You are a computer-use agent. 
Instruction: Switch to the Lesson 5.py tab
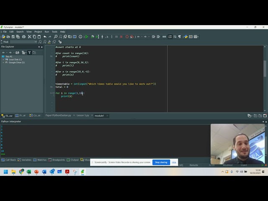[83, 116]
